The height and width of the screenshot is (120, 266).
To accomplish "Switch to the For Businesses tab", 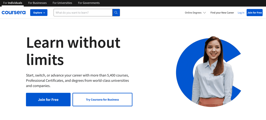I will (x=37, y=3).
